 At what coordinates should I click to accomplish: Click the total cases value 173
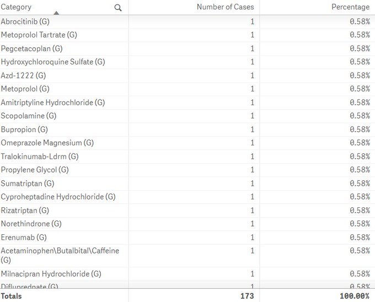tap(247, 296)
